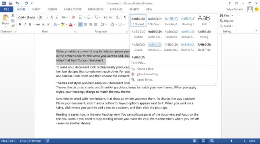
Task: Toggle Bold formatting
Action: pyautogui.click(x=20, y=24)
